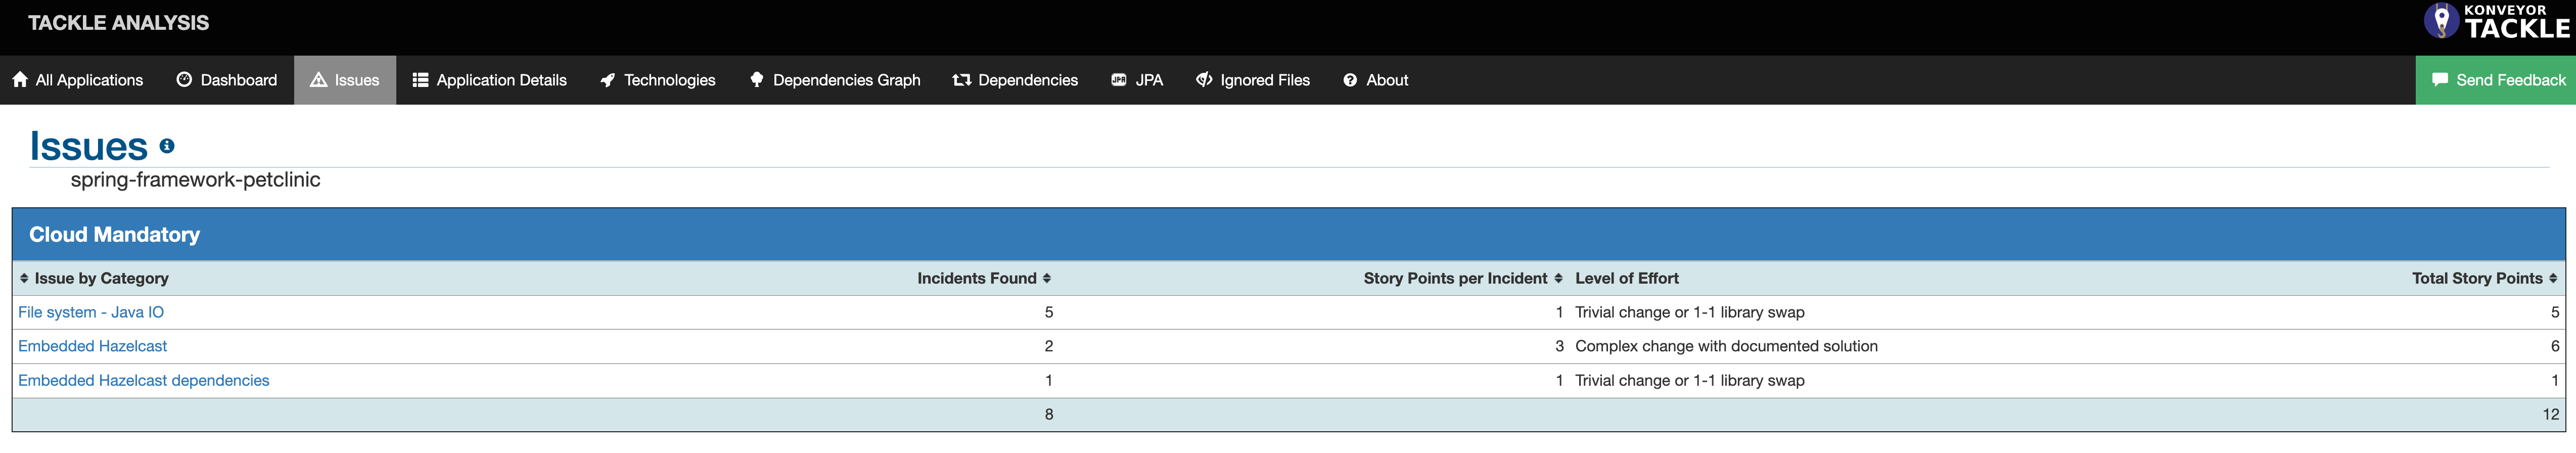Click the Technologies rocket icon
2576x453 pixels.
(x=607, y=80)
